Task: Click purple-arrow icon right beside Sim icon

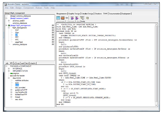Action: pos(72,18)
